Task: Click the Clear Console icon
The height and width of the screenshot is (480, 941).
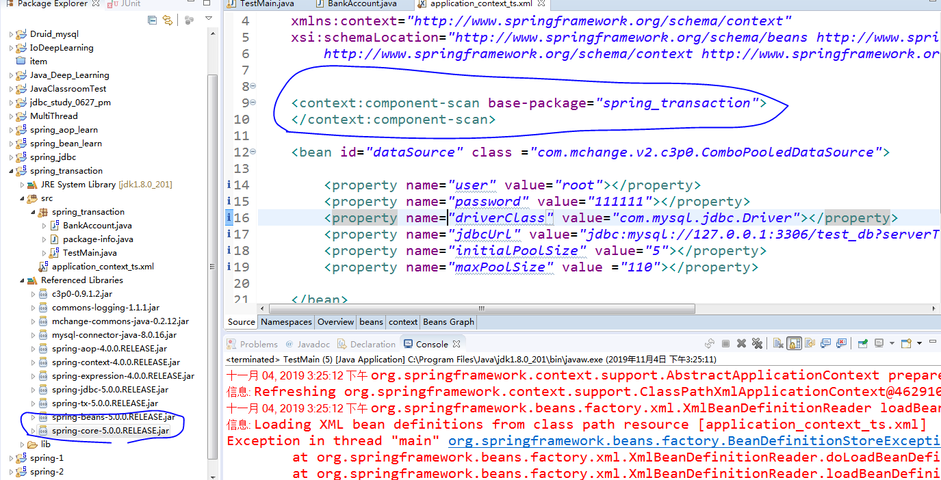Action: [779, 344]
